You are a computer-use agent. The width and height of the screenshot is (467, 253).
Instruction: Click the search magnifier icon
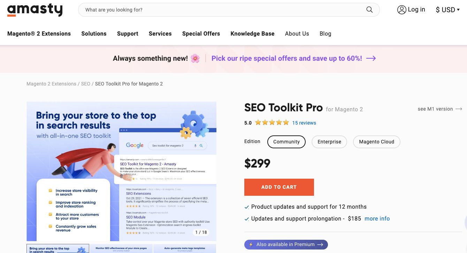(369, 9)
